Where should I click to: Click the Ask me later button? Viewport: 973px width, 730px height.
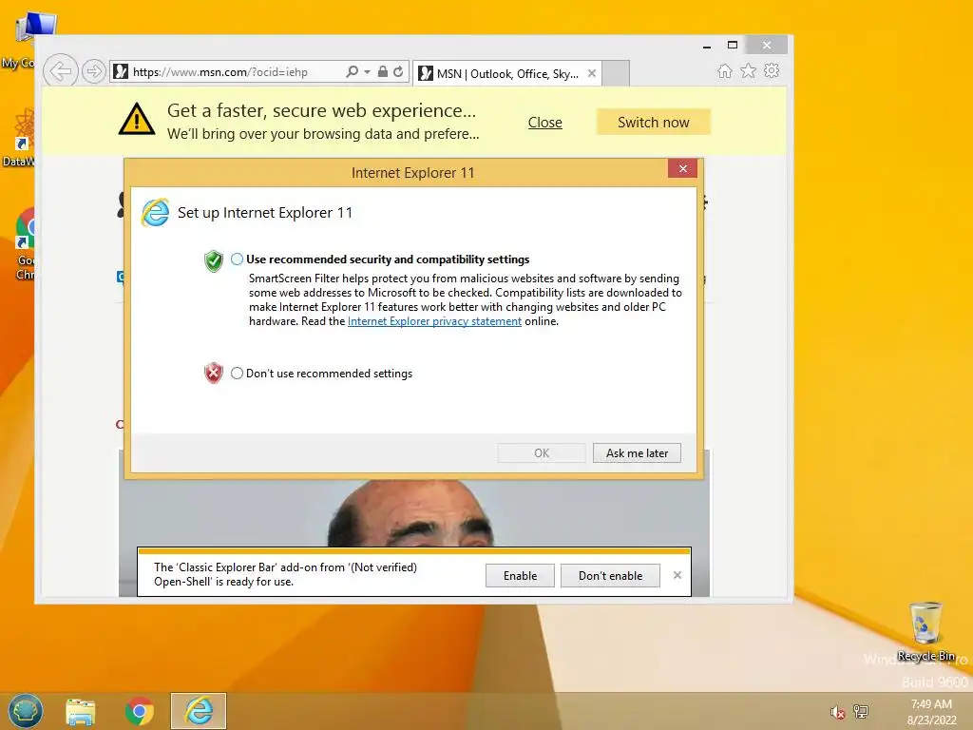tap(637, 453)
